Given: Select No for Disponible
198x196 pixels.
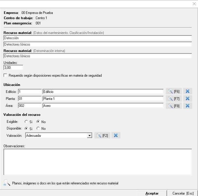Looking at the screenshot, I should click(38, 129).
